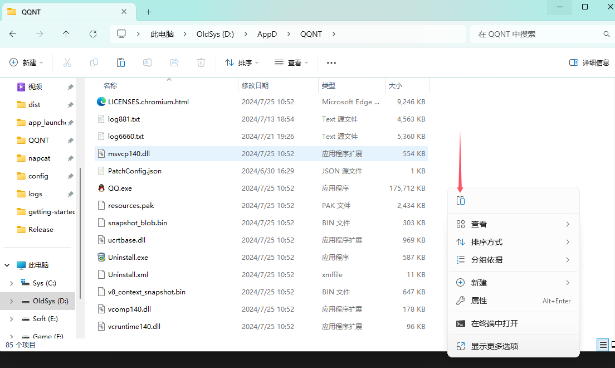Toggle the 详细信息 details pane

[589, 63]
